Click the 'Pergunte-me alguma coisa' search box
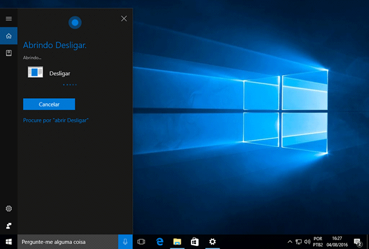Image resolution: width=369 pixels, height=249 pixels. (x=68, y=242)
